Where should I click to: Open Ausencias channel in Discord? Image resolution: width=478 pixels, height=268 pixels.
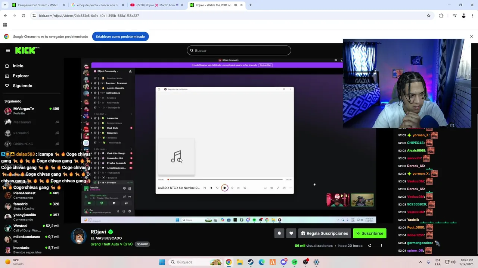(112, 118)
